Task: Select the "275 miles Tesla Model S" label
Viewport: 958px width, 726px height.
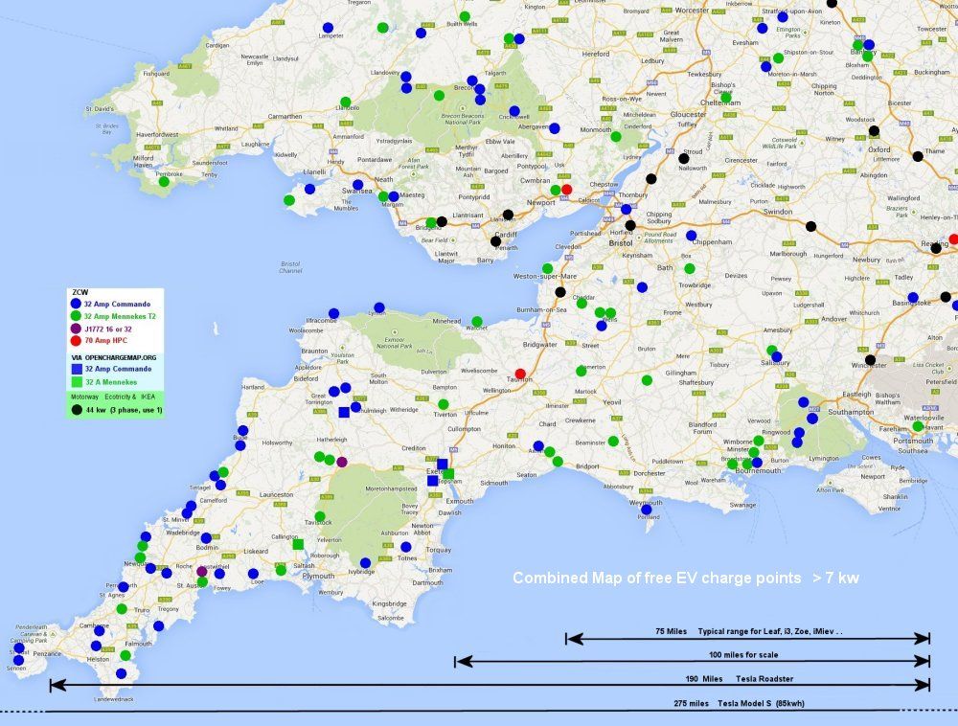Action: tap(739, 703)
